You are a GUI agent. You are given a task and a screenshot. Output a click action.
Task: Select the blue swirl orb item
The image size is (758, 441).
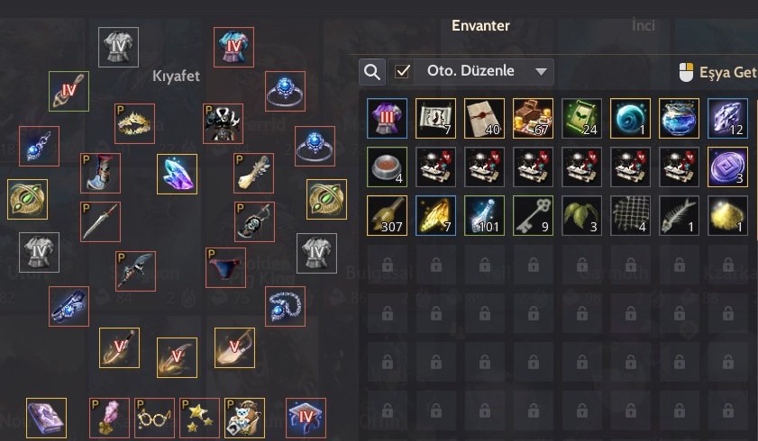click(x=630, y=118)
